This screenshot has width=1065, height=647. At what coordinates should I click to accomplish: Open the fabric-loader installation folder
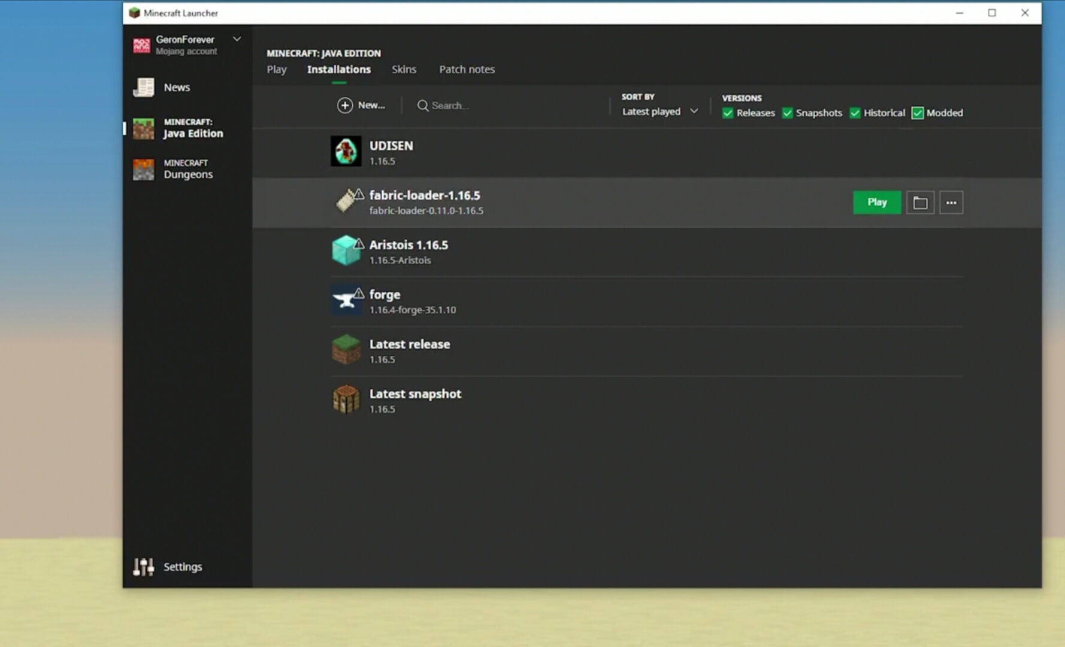coord(920,202)
